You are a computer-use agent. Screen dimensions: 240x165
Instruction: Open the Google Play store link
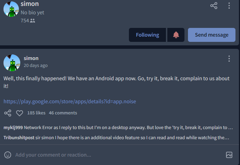(70, 102)
